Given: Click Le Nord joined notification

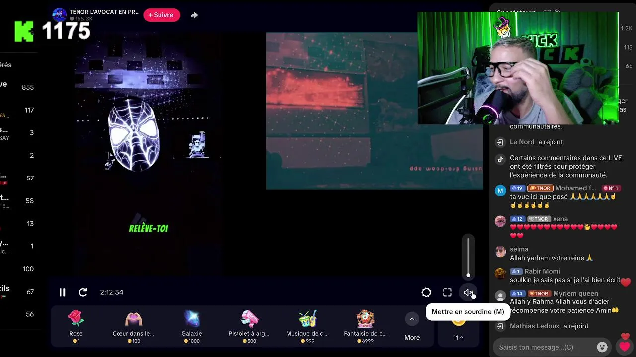Looking at the screenshot, I should click(536, 142).
